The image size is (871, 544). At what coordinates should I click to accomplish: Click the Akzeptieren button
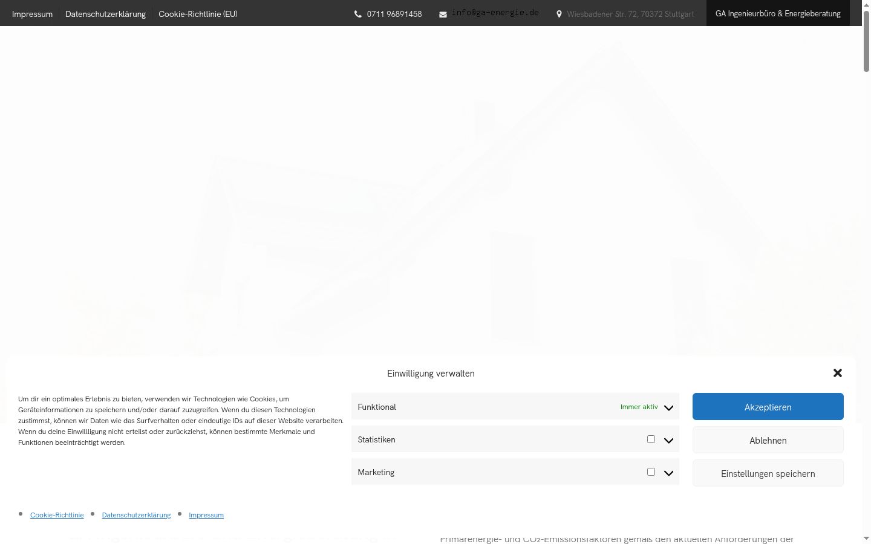coord(768,407)
